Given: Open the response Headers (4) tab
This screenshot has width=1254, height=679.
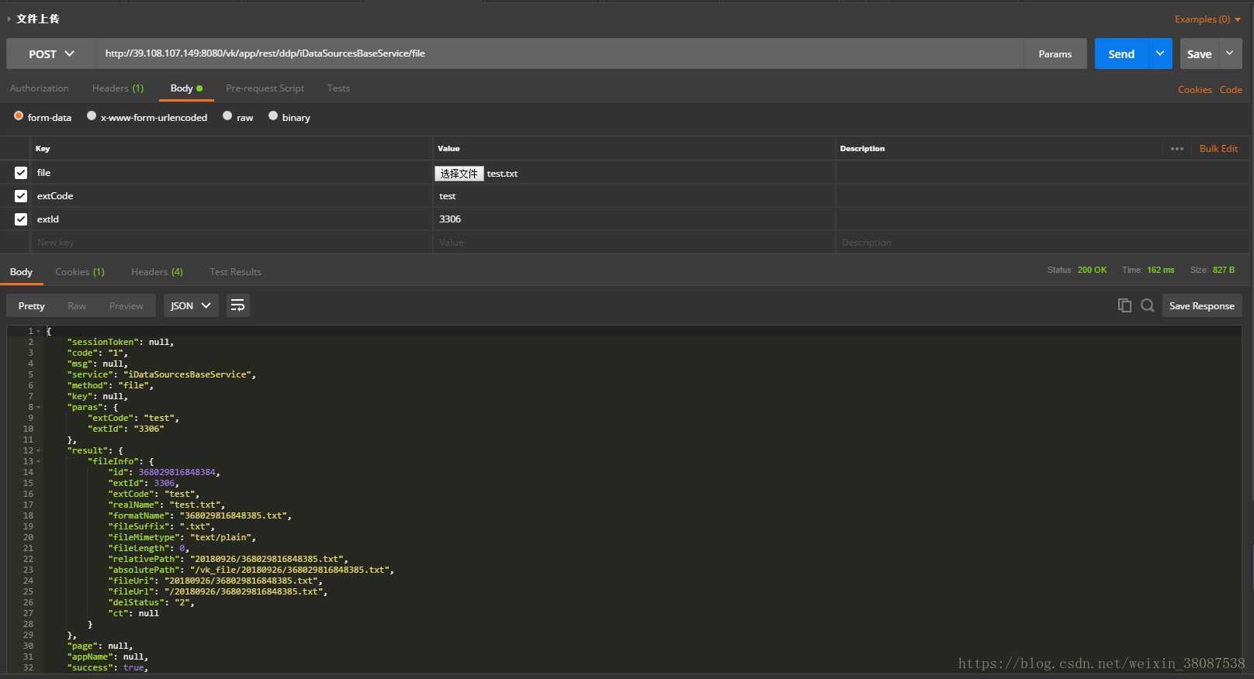Looking at the screenshot, I should 157,272.
